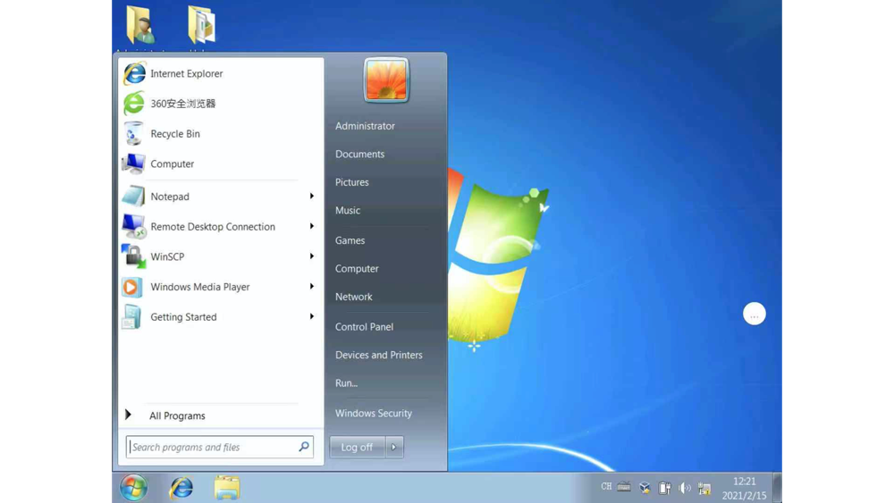Open Music from Start menu
The height and width of the screenshot is (503, 894).
347,210
